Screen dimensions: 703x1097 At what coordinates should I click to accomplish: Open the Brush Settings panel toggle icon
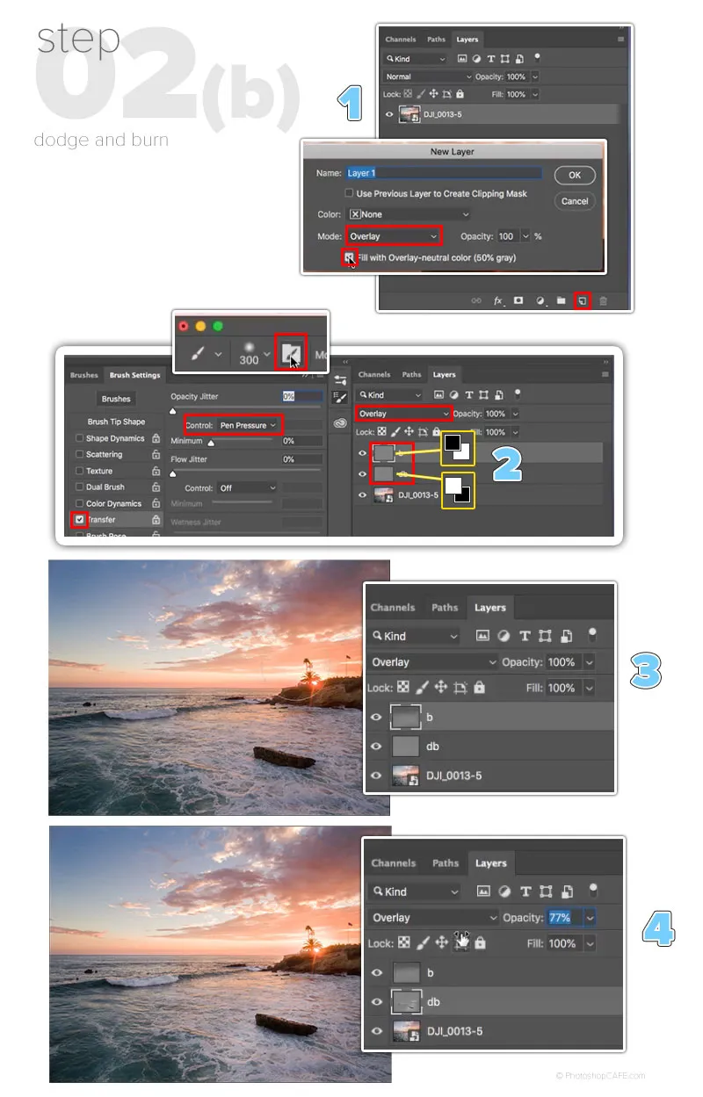[x=290, y=352]
